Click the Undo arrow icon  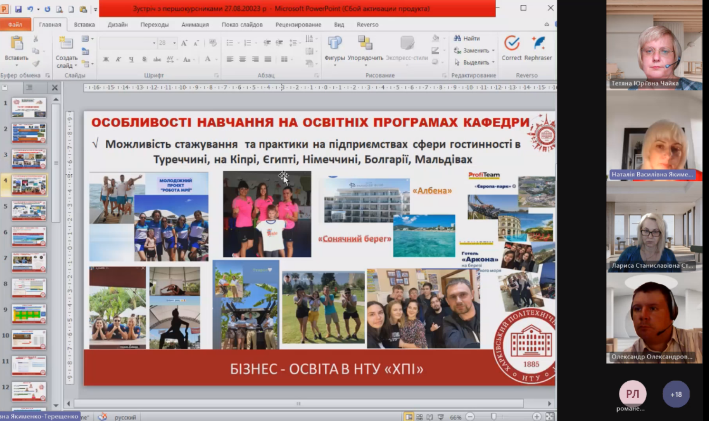click(31, 9)
